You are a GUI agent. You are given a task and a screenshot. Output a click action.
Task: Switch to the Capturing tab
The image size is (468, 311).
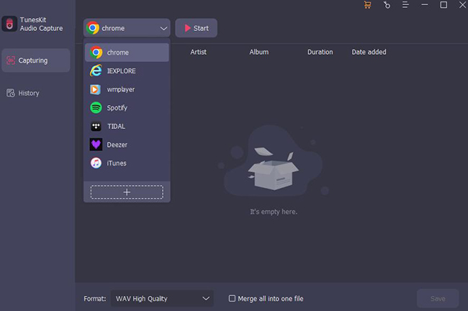36,60
